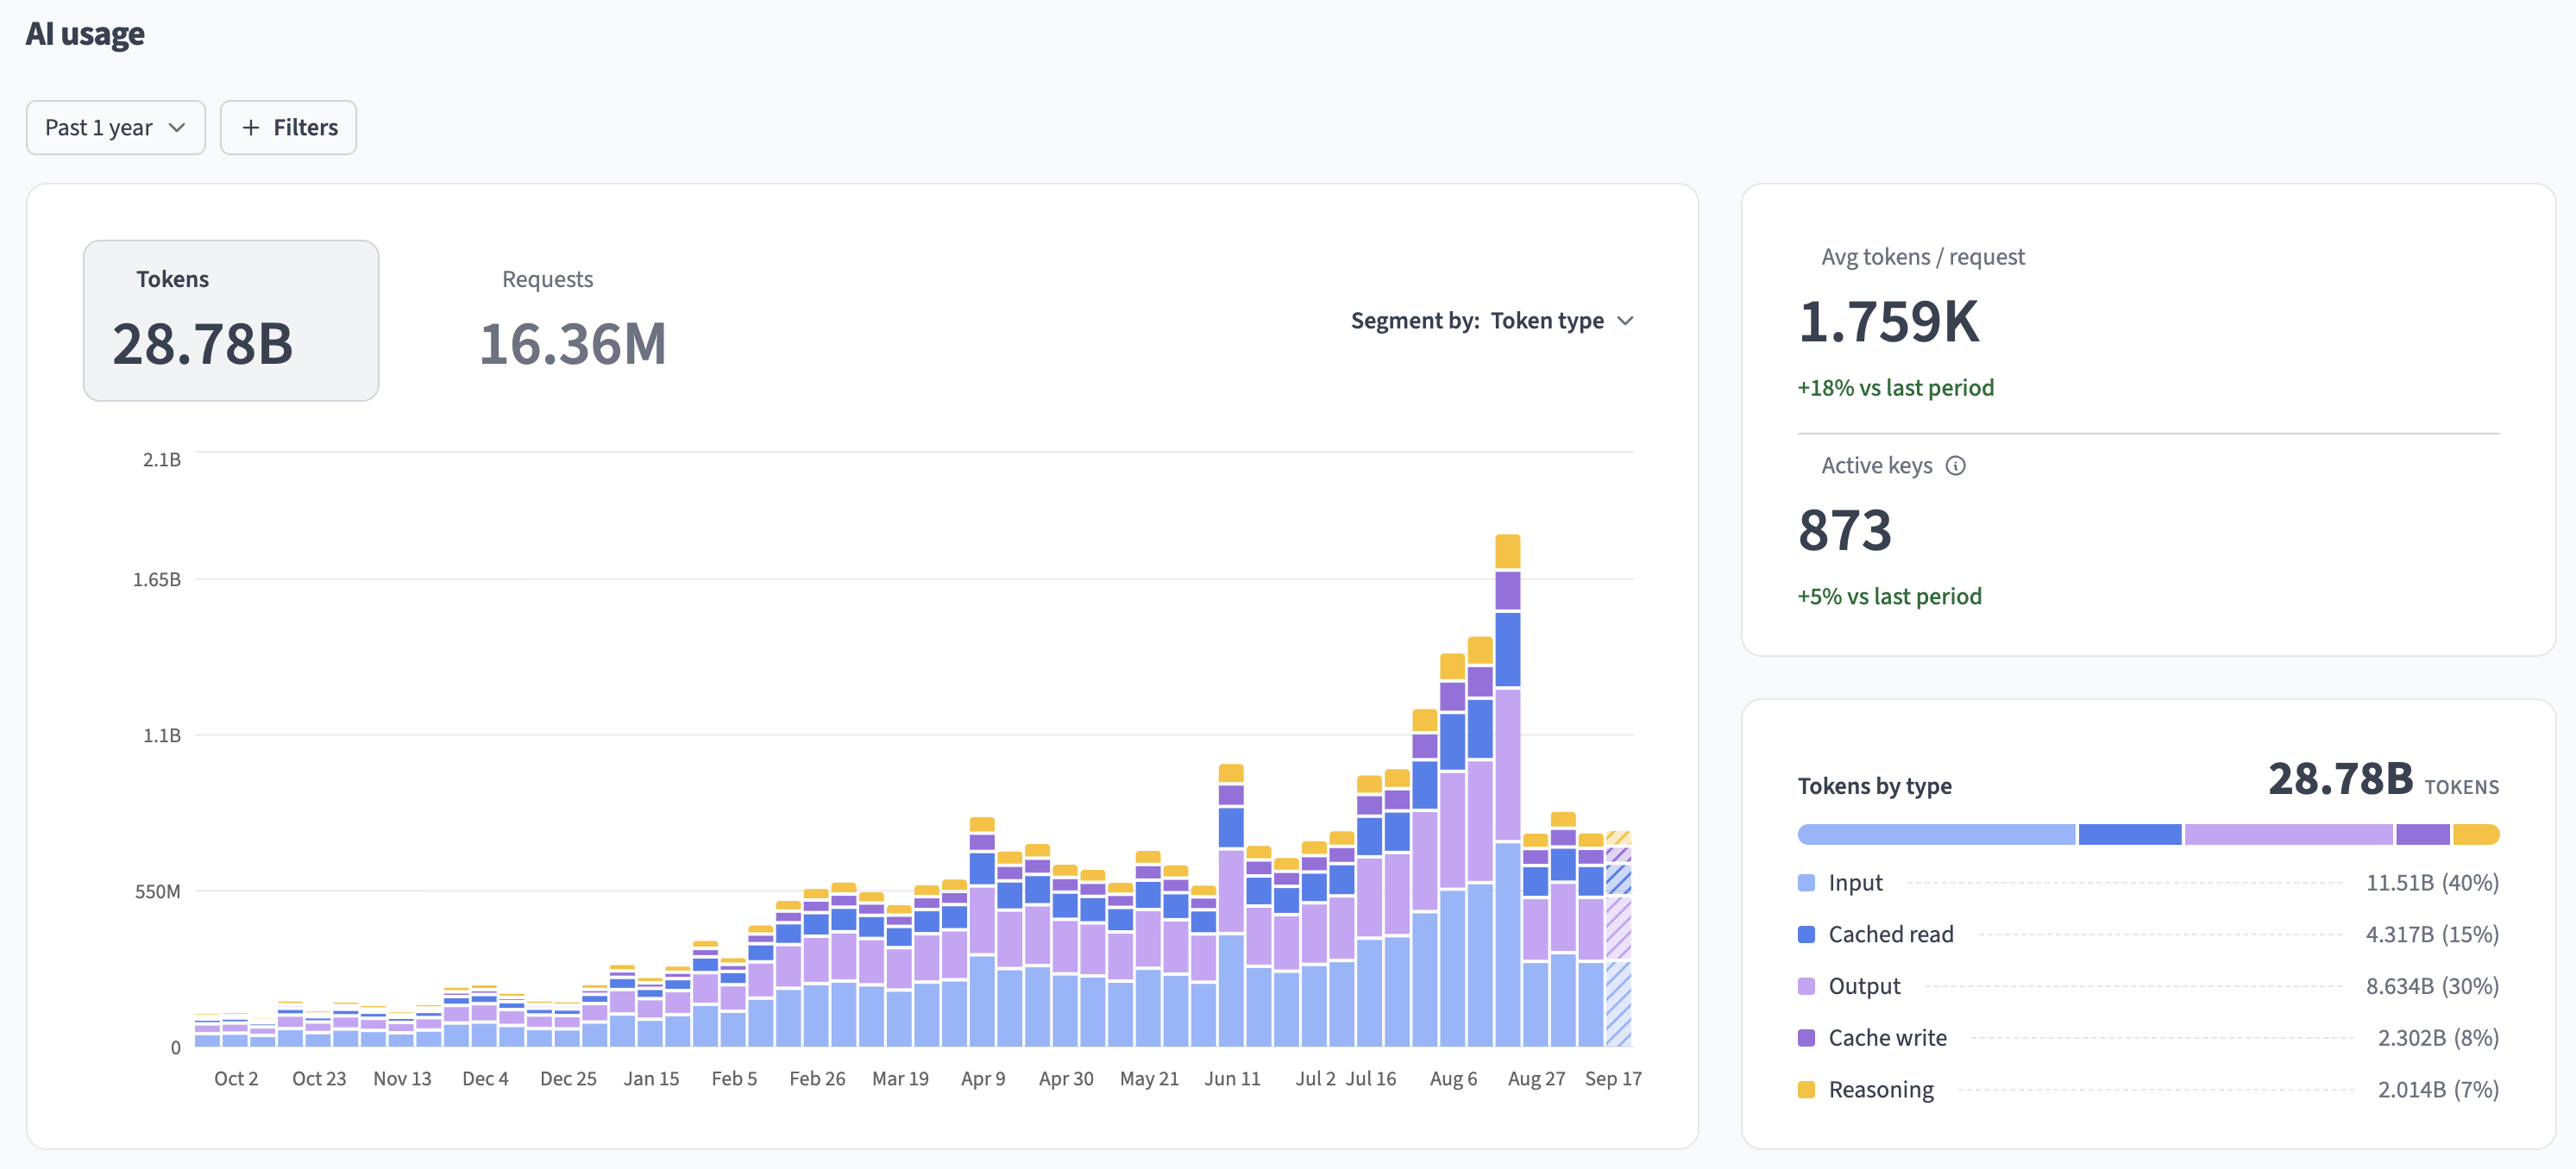Click the 4.317B (15%) value
The height and width of the screenshot is (1169, 2576).
pyautogui.click(x=2432, y=935)
